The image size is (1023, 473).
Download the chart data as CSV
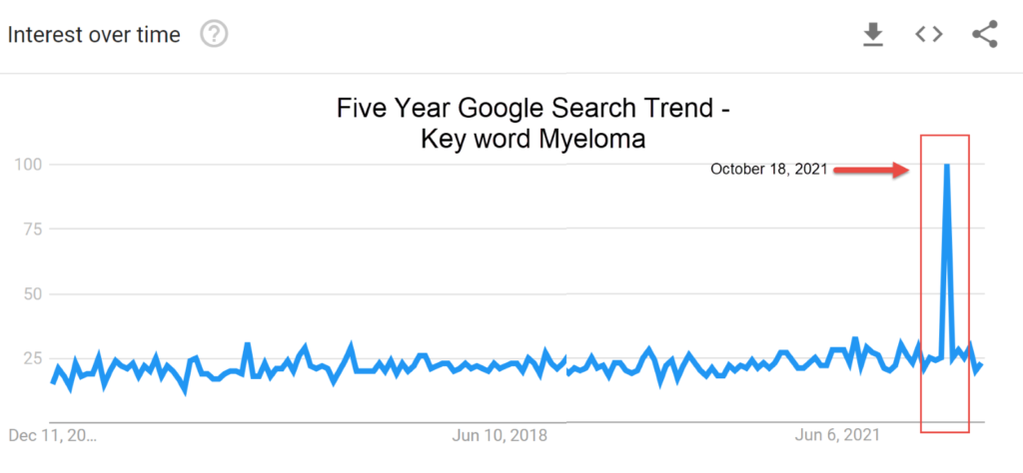(873, 35)
